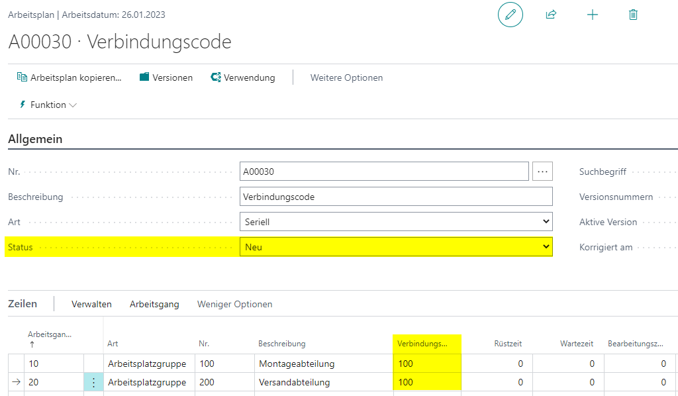This screenshot has width=678, height=396.
Task: Click the share icon
Action: [551, 15]
